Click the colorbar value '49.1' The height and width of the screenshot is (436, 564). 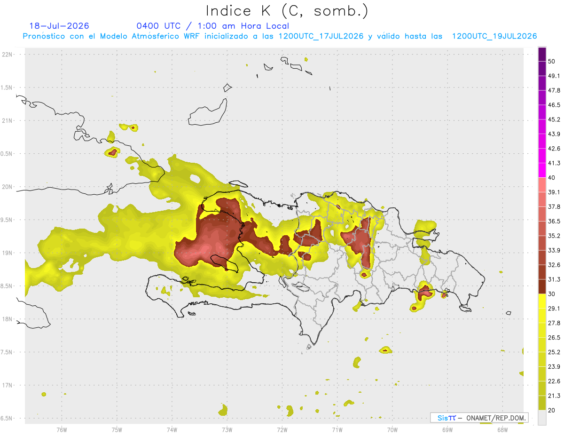554,76
